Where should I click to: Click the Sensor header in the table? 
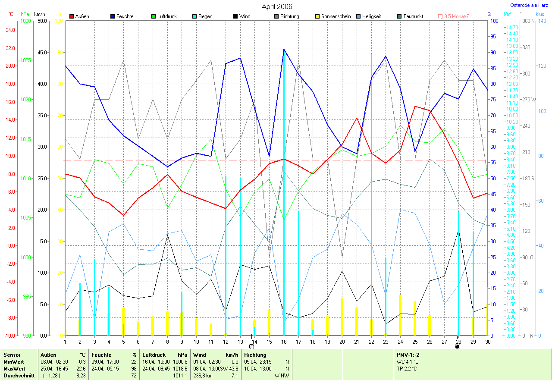coord(12,355)
